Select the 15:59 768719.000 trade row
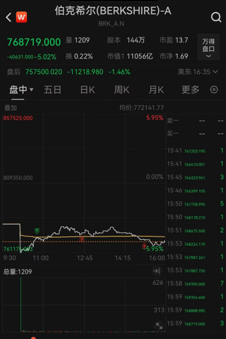This screenshot has height=339, width=226. point(195,323)
